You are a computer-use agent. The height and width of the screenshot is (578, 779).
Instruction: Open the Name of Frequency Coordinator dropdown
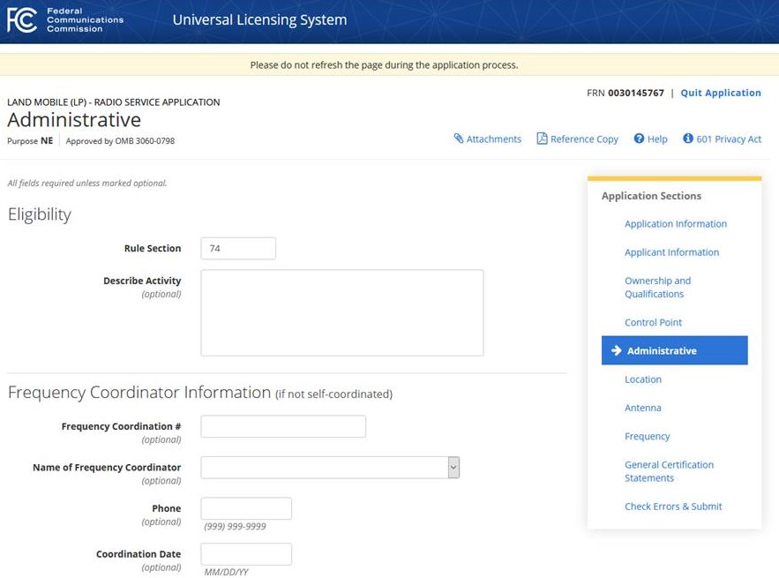(x=330, y=468)
